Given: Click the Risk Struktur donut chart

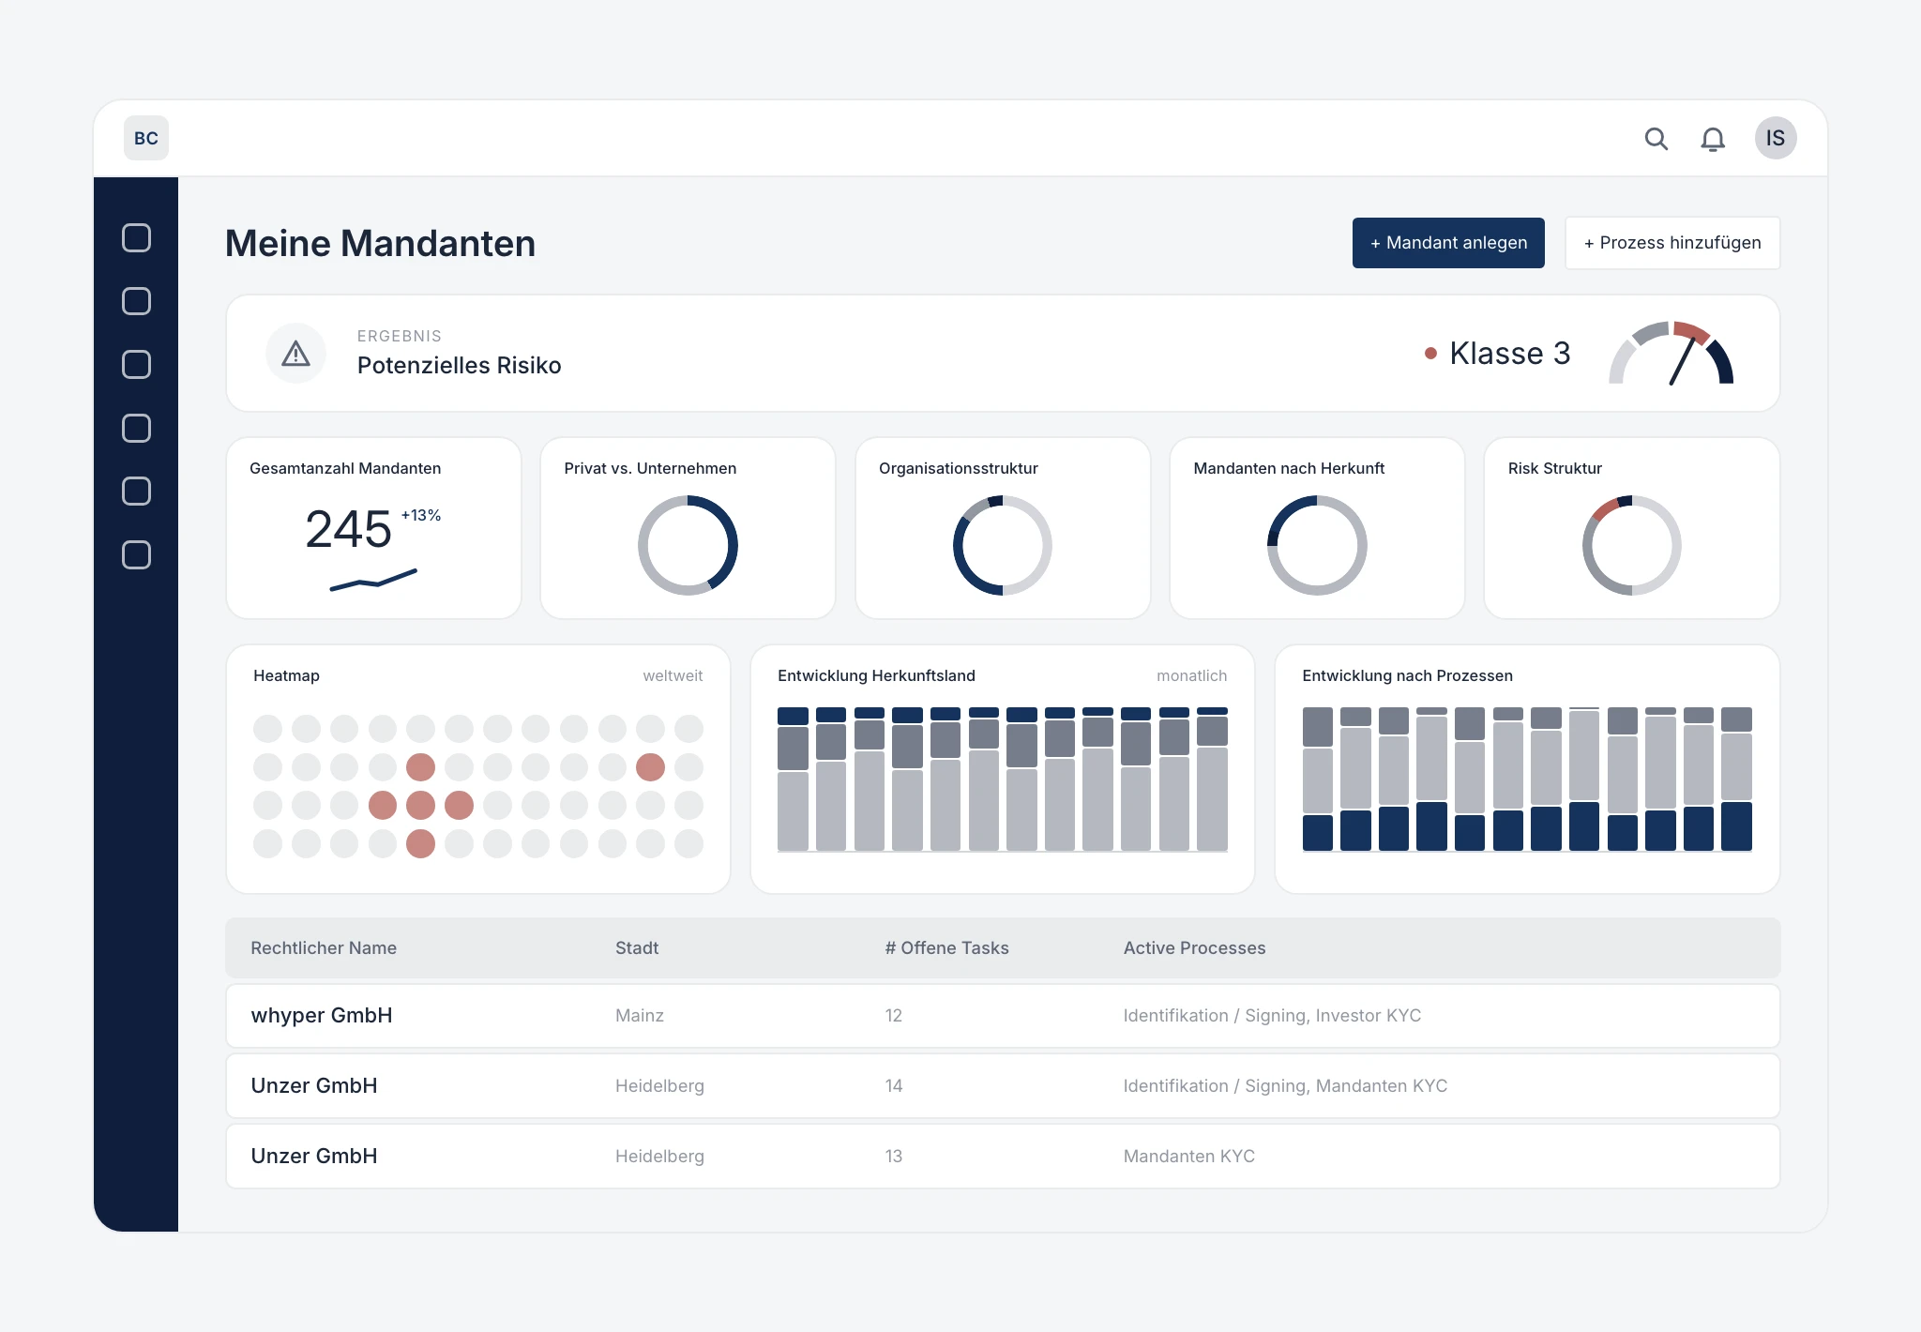Looking at the screenshot, I should click(x=1632, y=545).
